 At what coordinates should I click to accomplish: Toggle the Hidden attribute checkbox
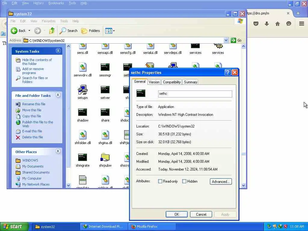coord(184,181)
